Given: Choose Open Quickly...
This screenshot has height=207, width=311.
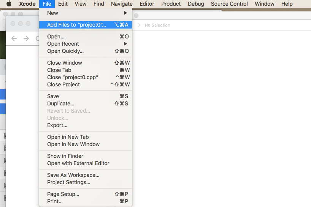Looking at the screenshot, I should pos(86,51).
